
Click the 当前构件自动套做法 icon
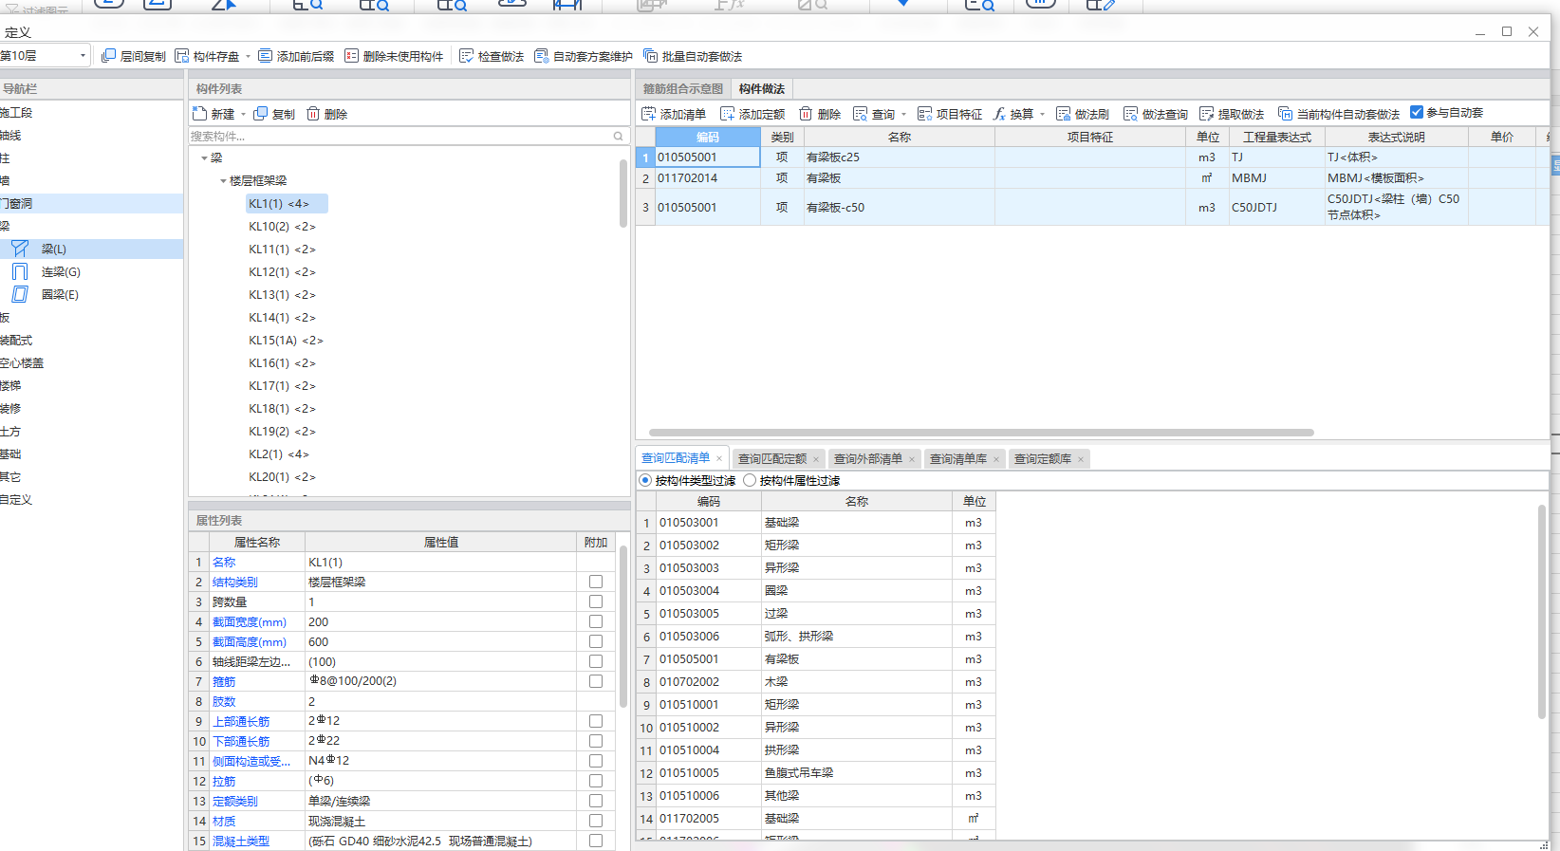pos(1286,114)
